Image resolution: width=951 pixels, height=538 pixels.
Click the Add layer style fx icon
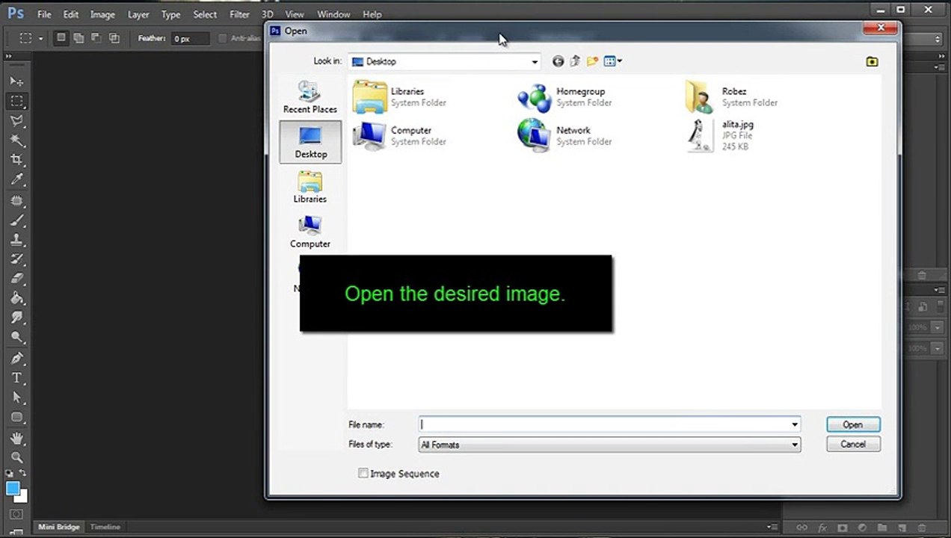click(x=822, y=528)
